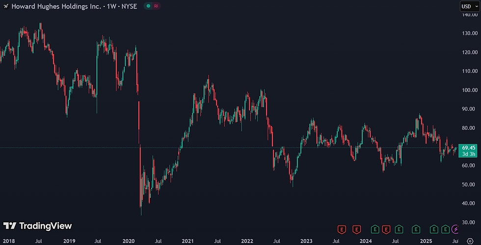Click the purple lightning upcoming-event marker
This screenshot has width=481, height=245.
point(455,229)
